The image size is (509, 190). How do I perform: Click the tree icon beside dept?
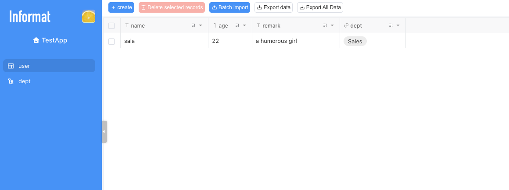11,81
